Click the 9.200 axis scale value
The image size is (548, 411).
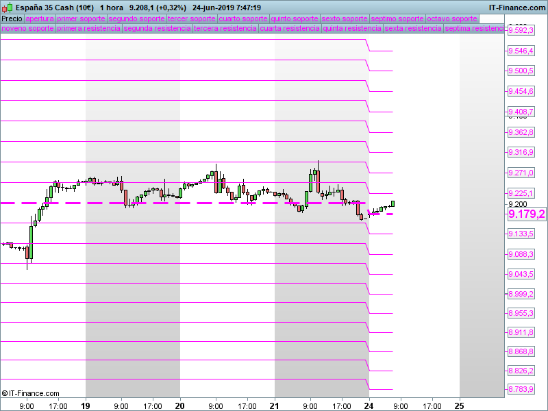pos(518,204)
